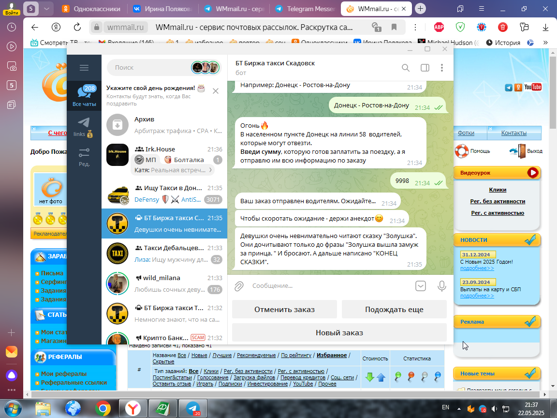
Task: Filter task type by YouTube
Action: click(303, 384)
